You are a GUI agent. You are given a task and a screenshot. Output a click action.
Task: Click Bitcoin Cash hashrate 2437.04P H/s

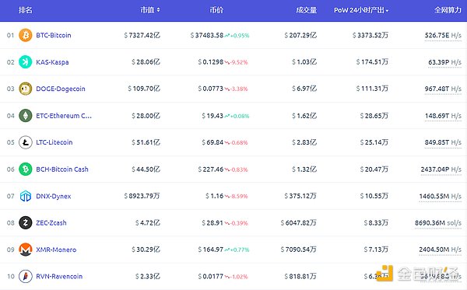coord(441,169)
